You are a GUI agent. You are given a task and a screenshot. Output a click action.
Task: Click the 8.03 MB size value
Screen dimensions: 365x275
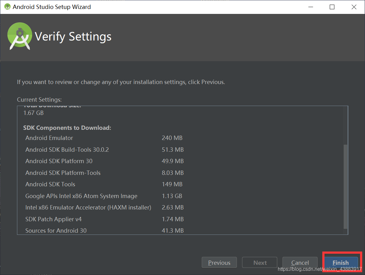click(x=173, y=173)
